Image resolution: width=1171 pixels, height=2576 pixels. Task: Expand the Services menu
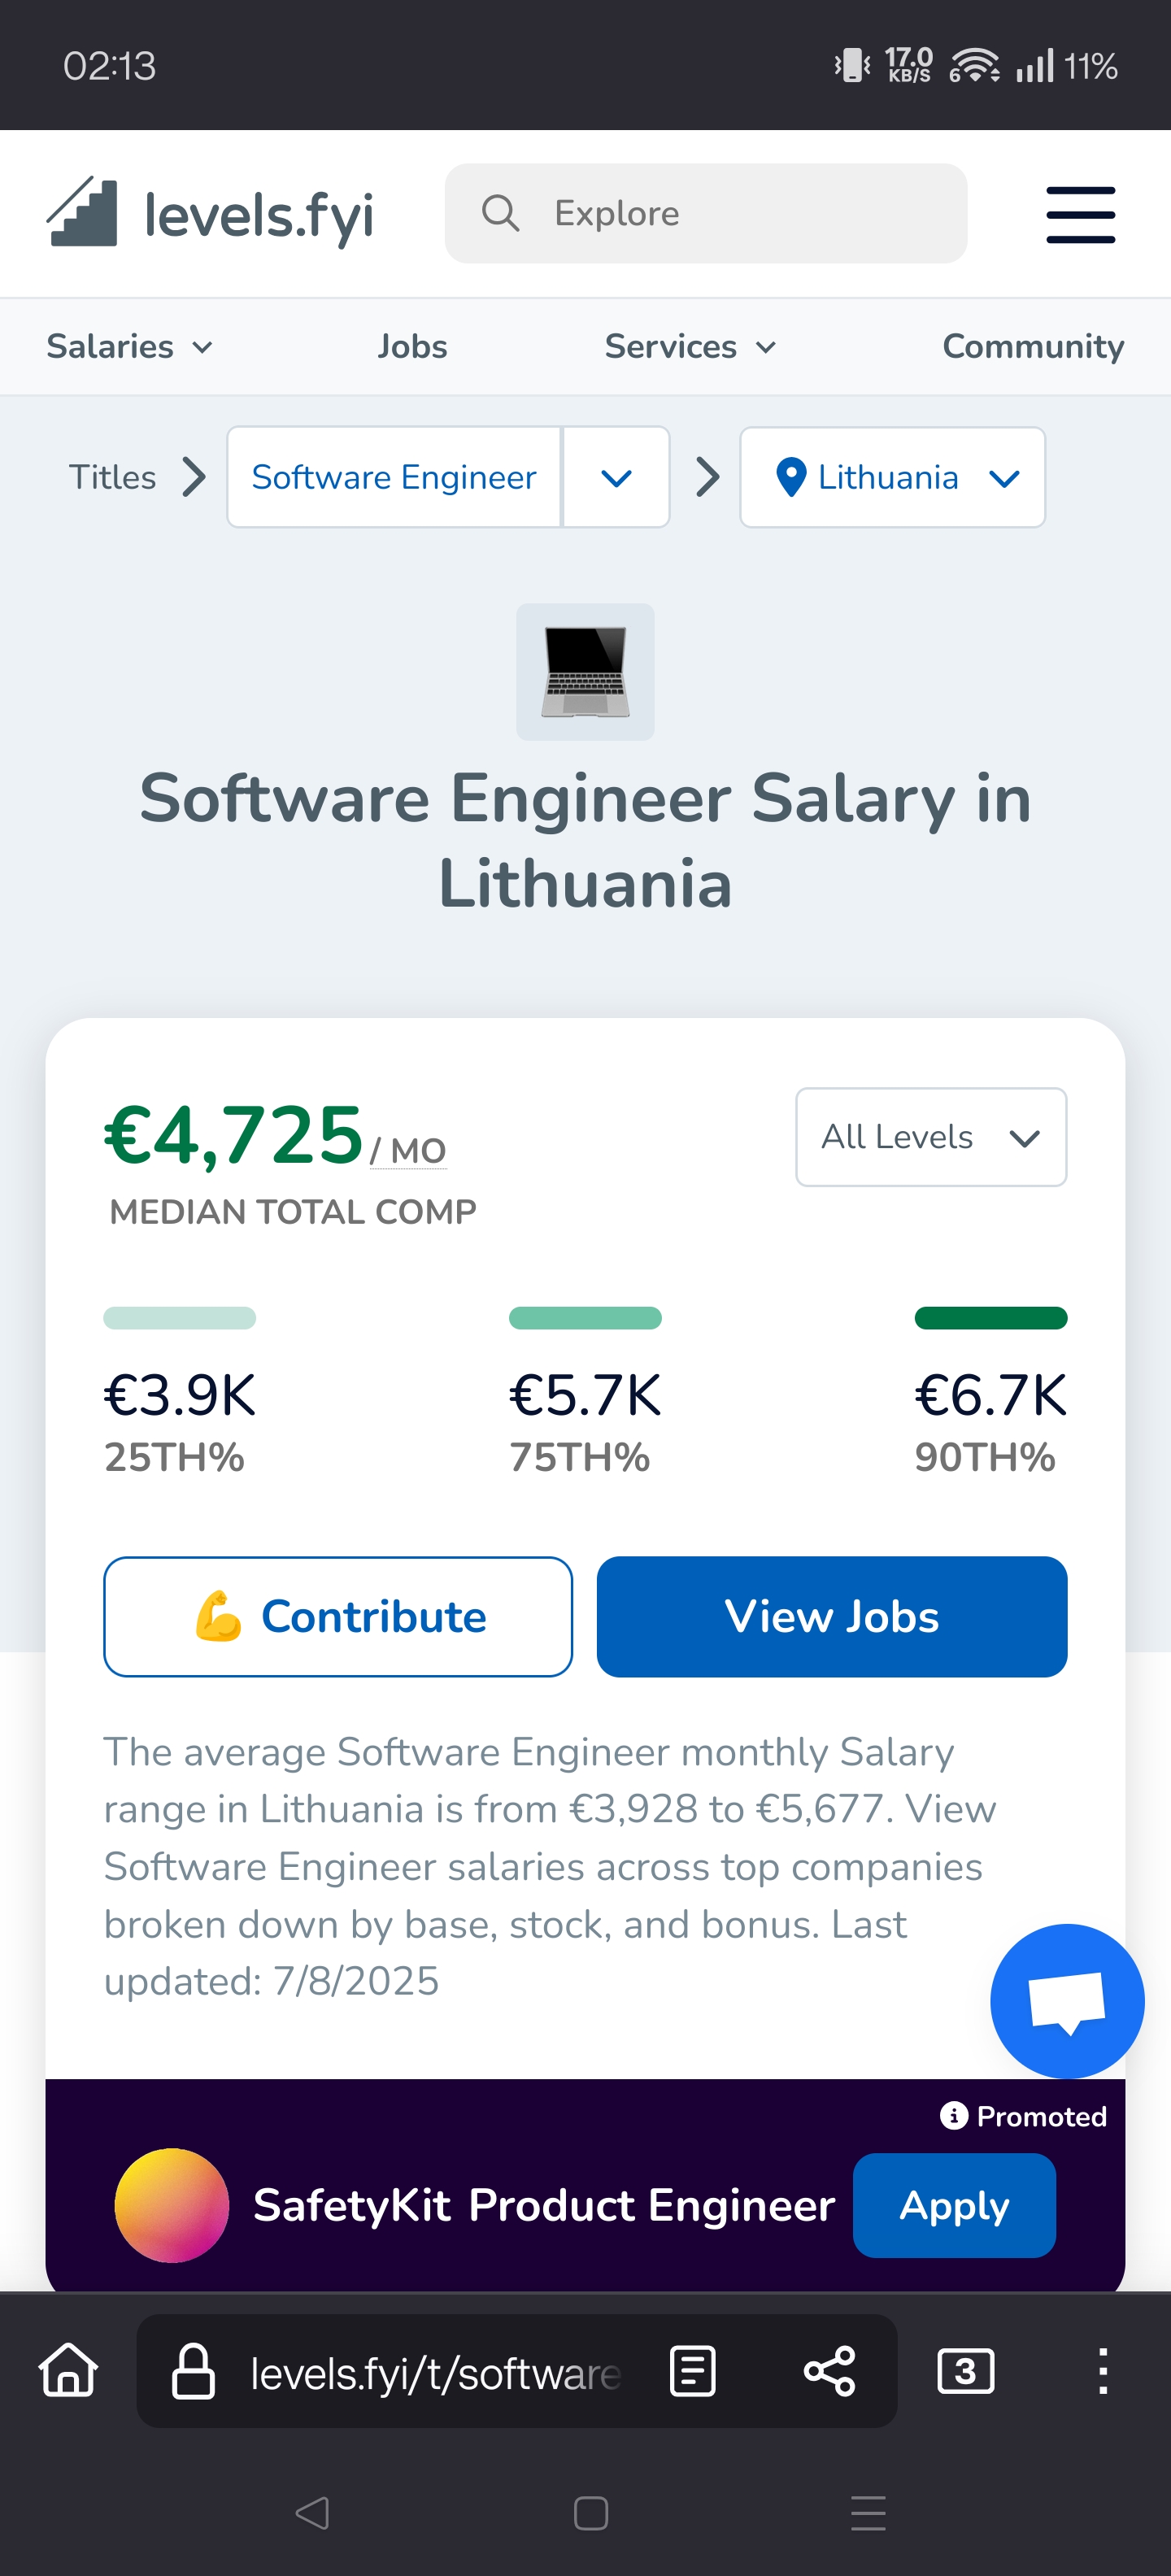pyautogui.click(x=690, y=347)
